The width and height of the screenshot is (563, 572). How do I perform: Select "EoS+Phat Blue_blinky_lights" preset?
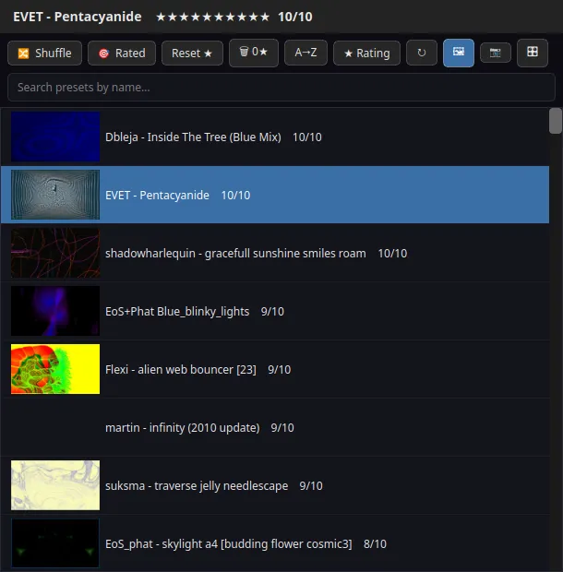tap(177, 311)
